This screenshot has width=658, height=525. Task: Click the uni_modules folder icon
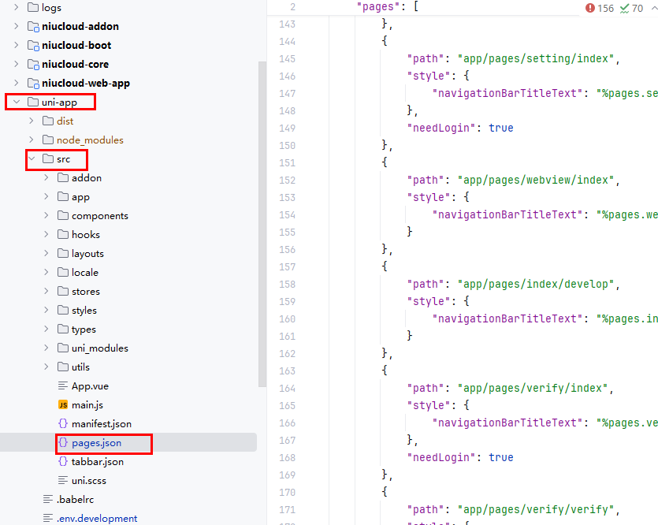(63, 348)
